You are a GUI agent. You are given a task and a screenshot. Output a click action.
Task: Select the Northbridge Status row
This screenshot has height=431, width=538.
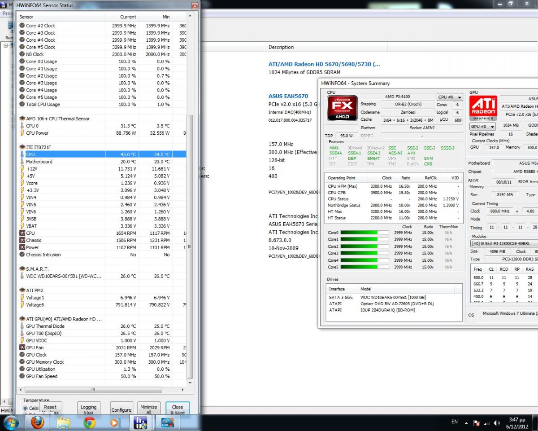click(x=393, y=205)
